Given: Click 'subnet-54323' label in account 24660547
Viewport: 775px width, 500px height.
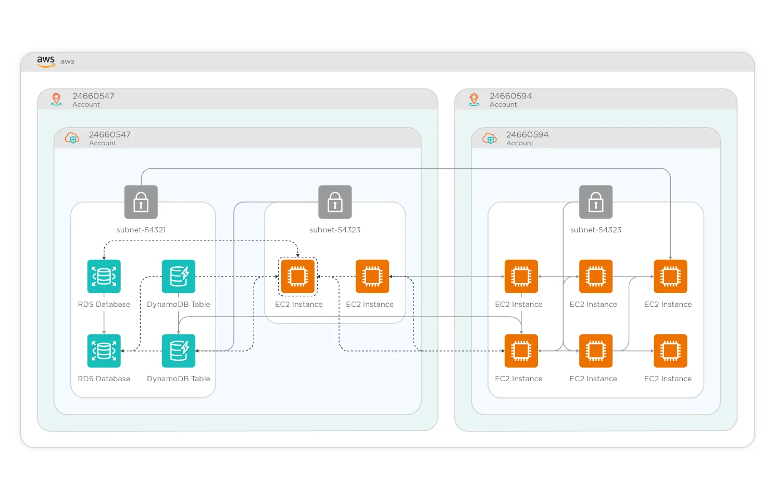Looking at the screenshot, I should (335, 230).
